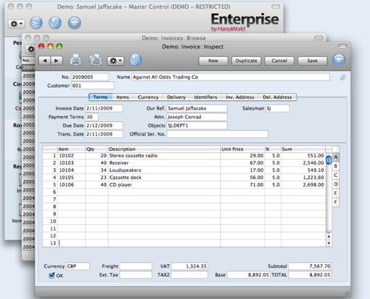Click the blue phone icon in the Invoice window
The image size is (370, 299).
click(x=136, y=60)
